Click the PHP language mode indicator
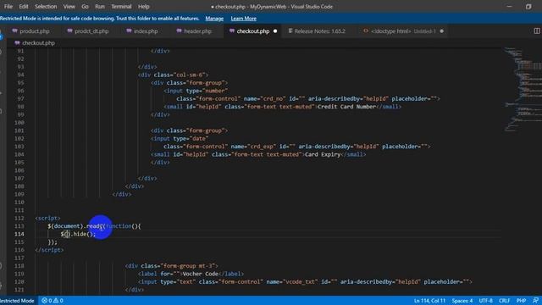Screen dimensions: 542x305 [x=521, y=301]
